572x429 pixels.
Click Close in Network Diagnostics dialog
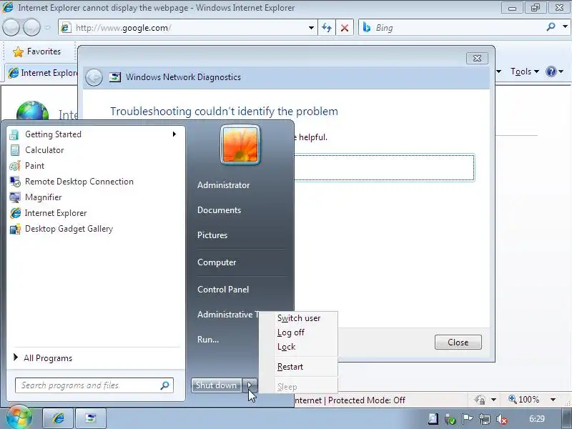point(458,342)
